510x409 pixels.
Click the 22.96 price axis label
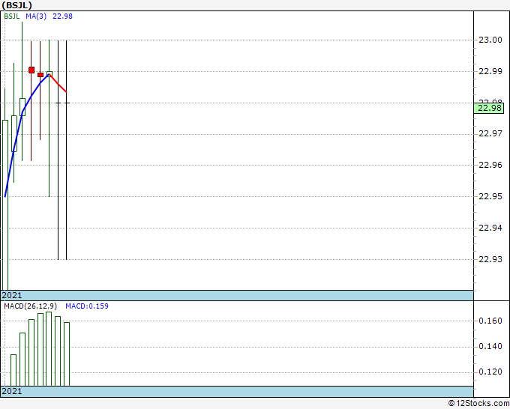(490, 165)
